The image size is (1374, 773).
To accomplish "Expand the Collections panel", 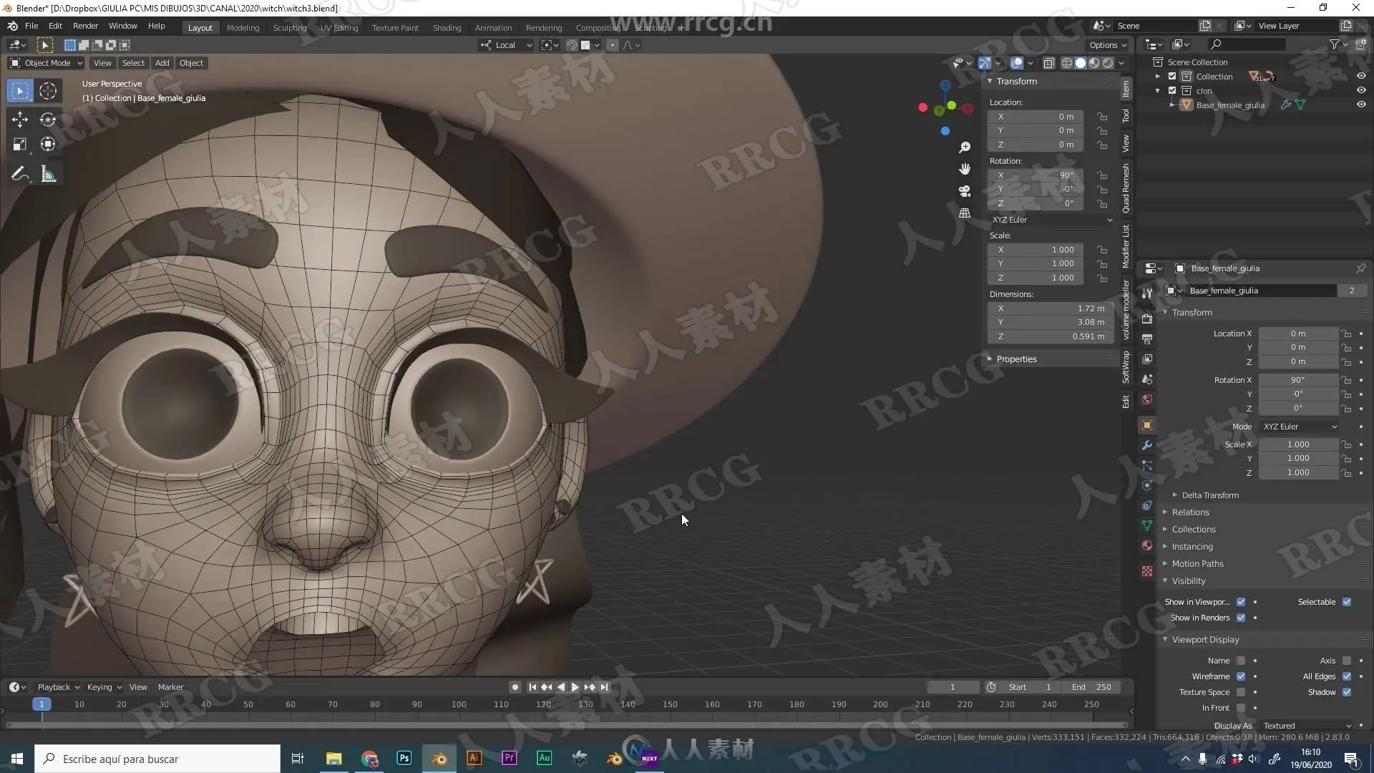I will tap(1193, 530).
